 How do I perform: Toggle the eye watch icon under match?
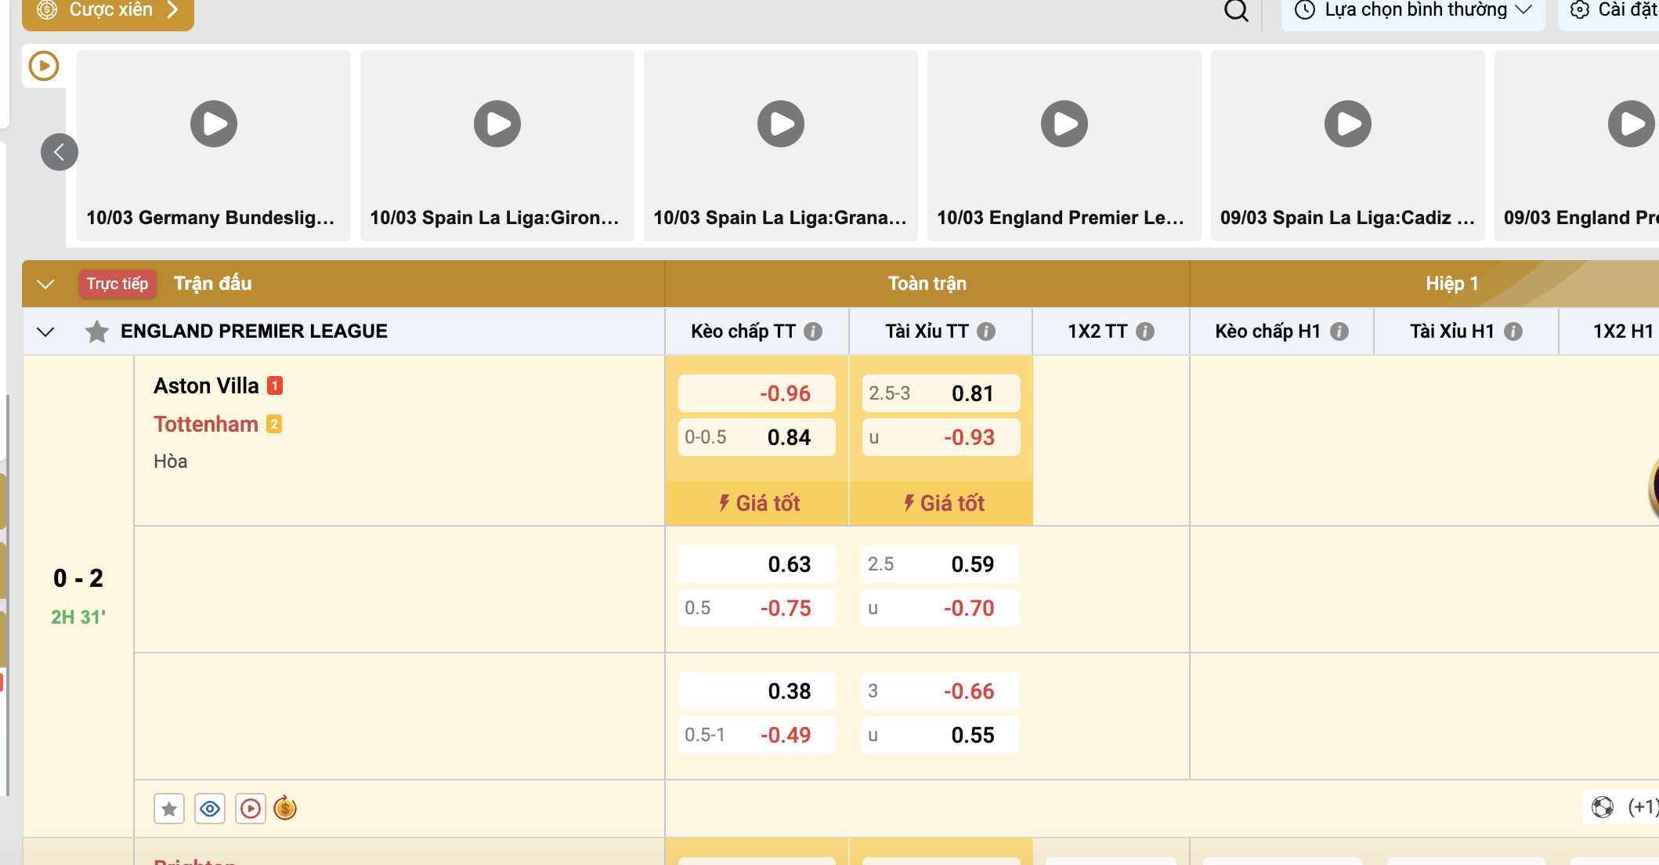pyautogui.click(x=210, y=809)
